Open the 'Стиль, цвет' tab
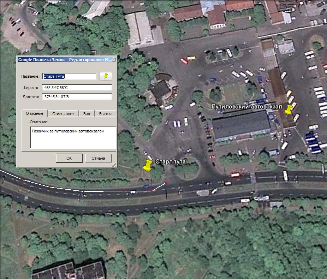Screen dimensions: 327x279 pos(63,114)
